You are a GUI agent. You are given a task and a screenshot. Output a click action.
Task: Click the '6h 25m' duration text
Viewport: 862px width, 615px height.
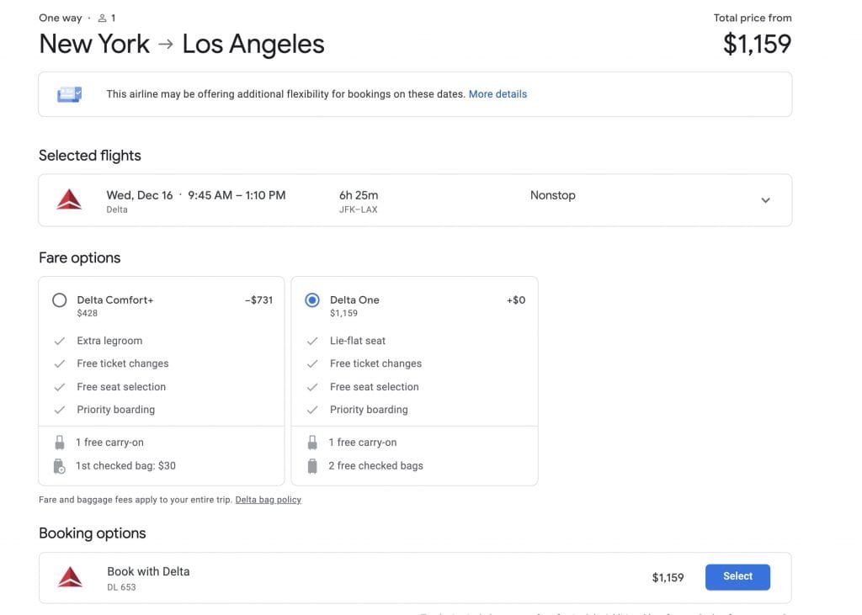[359, 195]
